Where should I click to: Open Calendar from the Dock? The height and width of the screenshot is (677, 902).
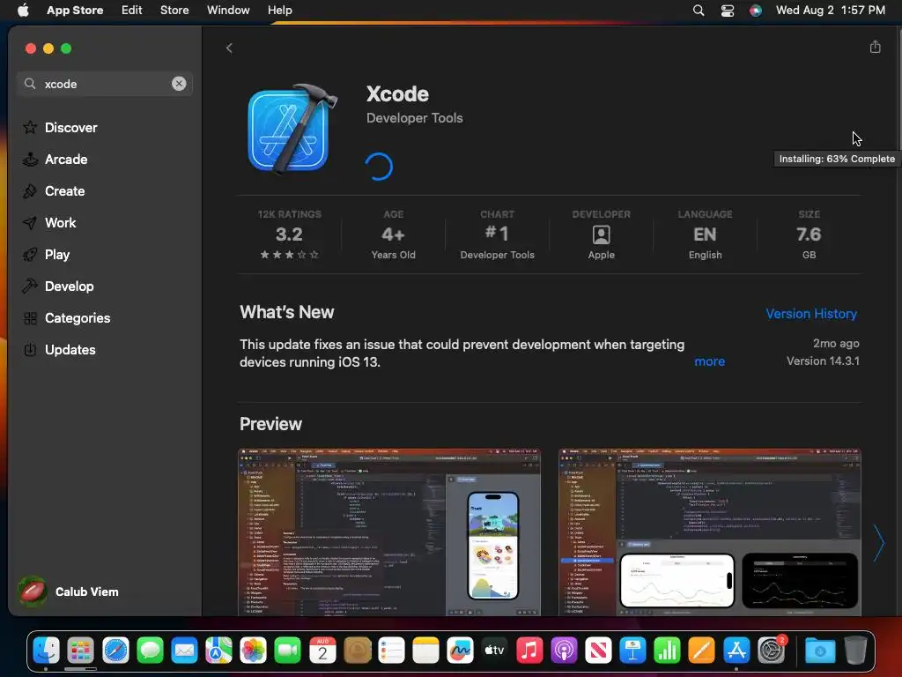(322, 651)
